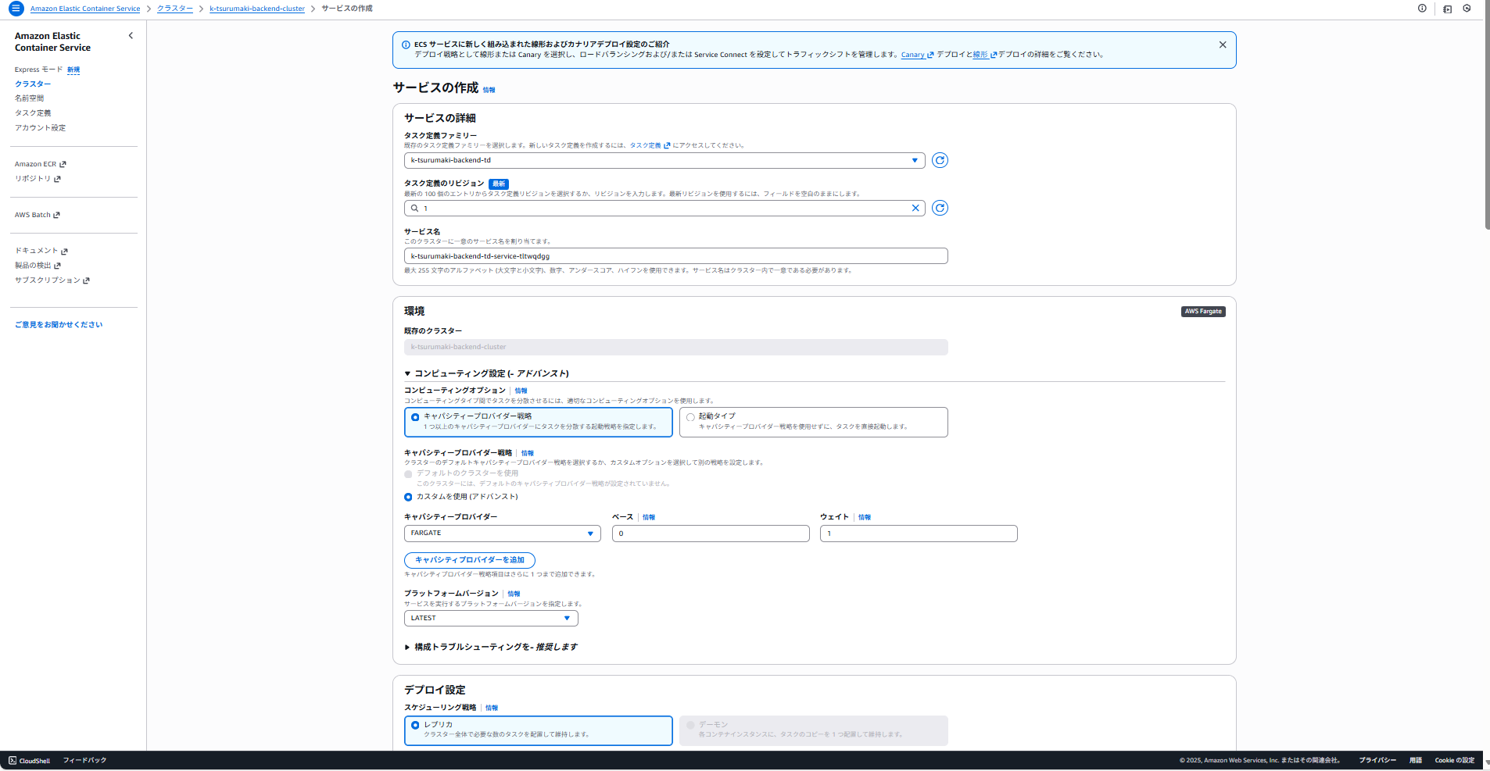The image size is (1490, 771).
Task: Click 情報 link beside サービスの作成
Action: pos(489,90)
